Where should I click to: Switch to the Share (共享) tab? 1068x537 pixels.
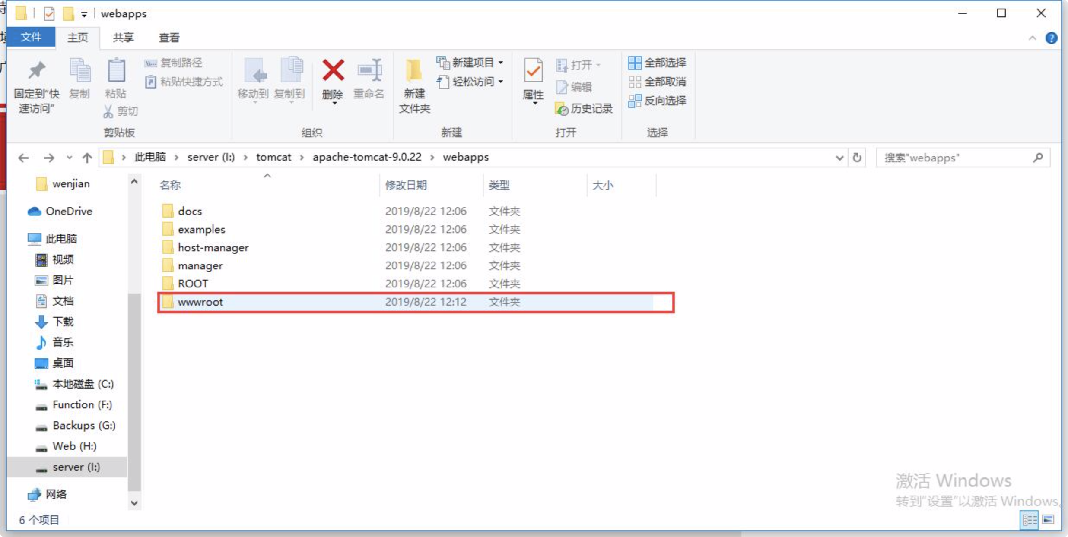coord(124,38)
